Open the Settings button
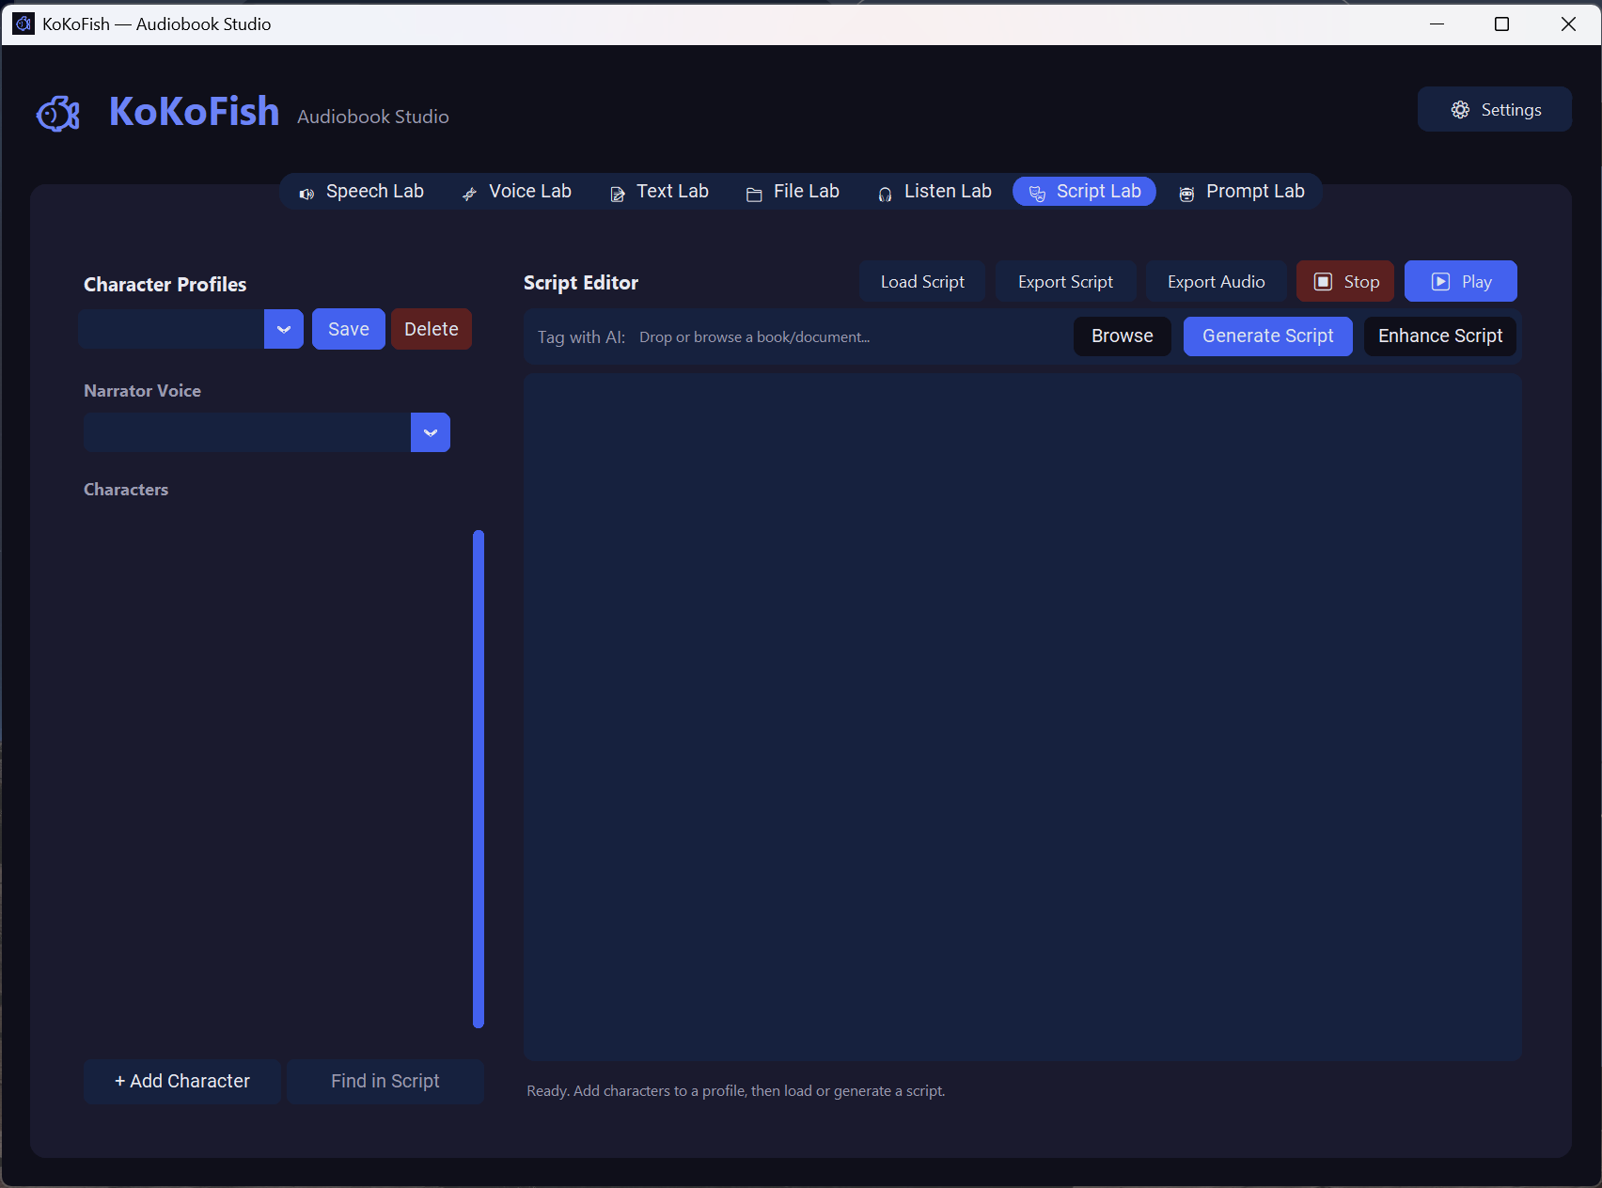The width and height of the screenshot is (1602, 1188). coord(1495,110)
